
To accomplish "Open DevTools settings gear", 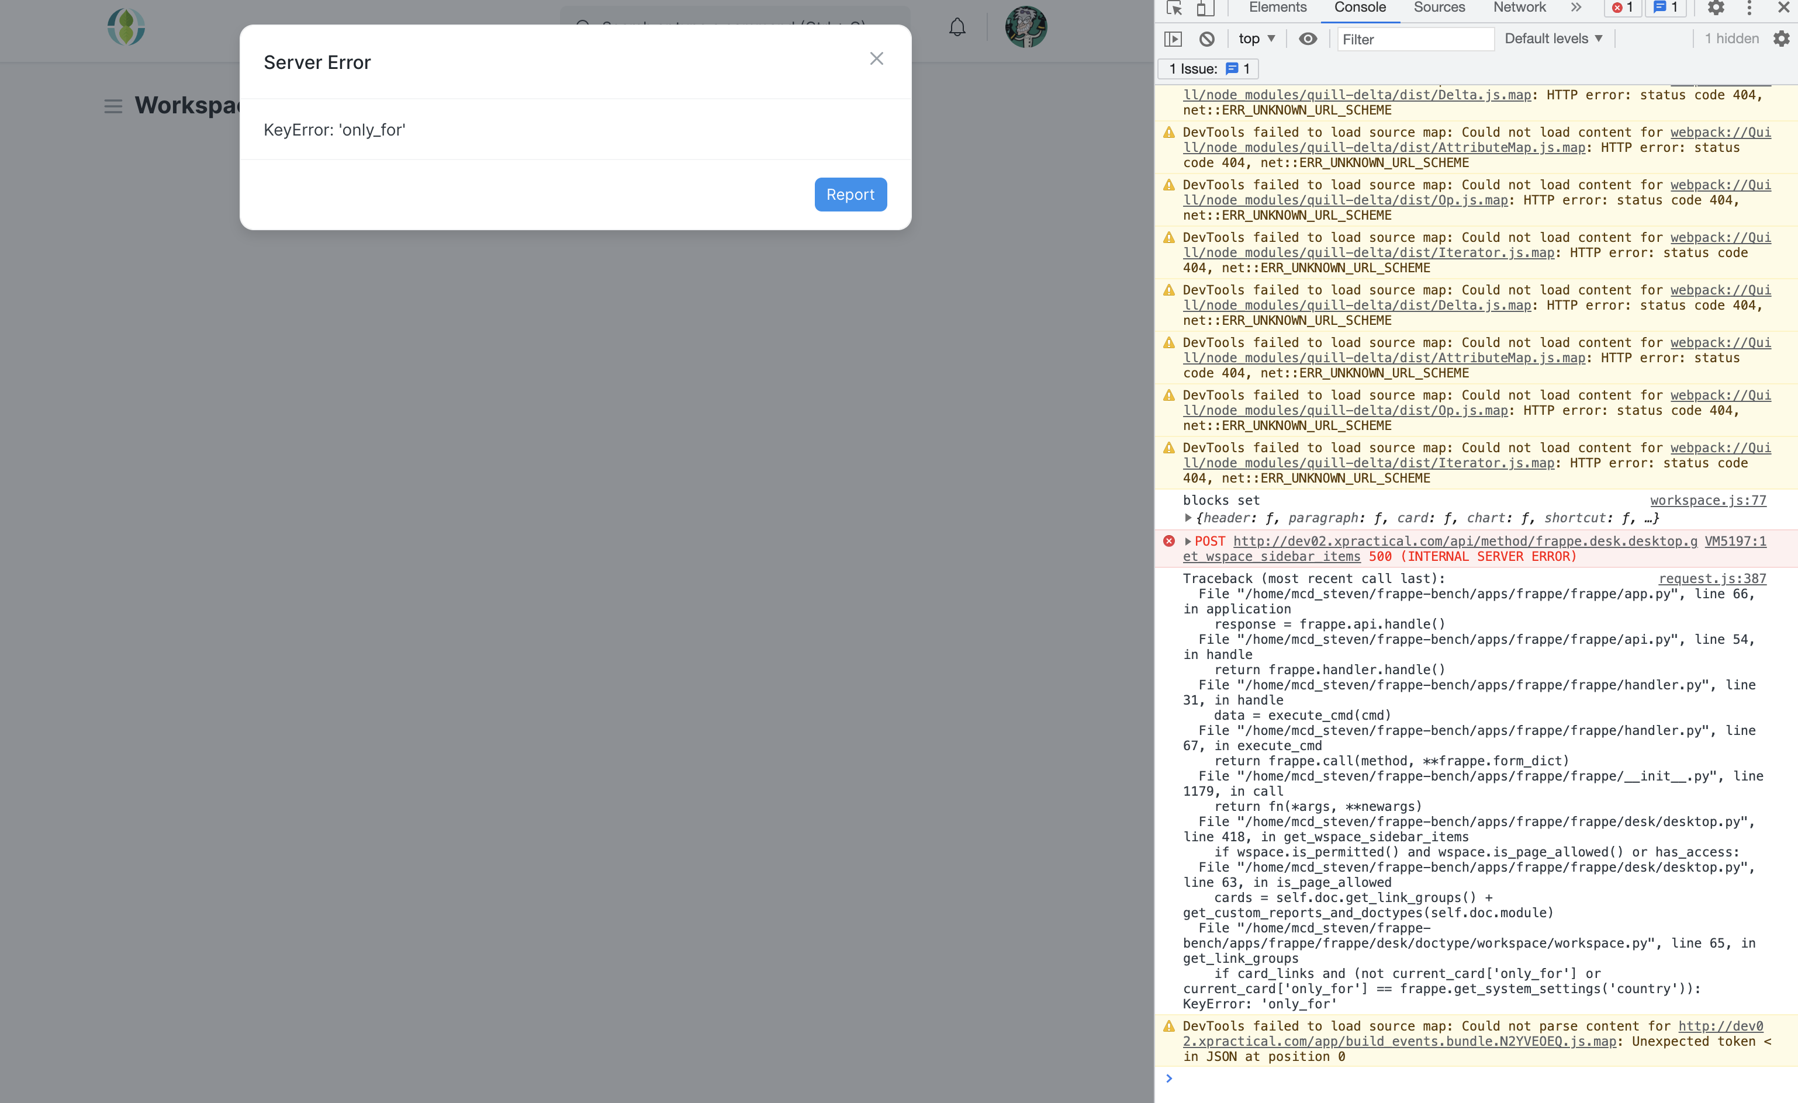I will click(x=1716, y=8).
